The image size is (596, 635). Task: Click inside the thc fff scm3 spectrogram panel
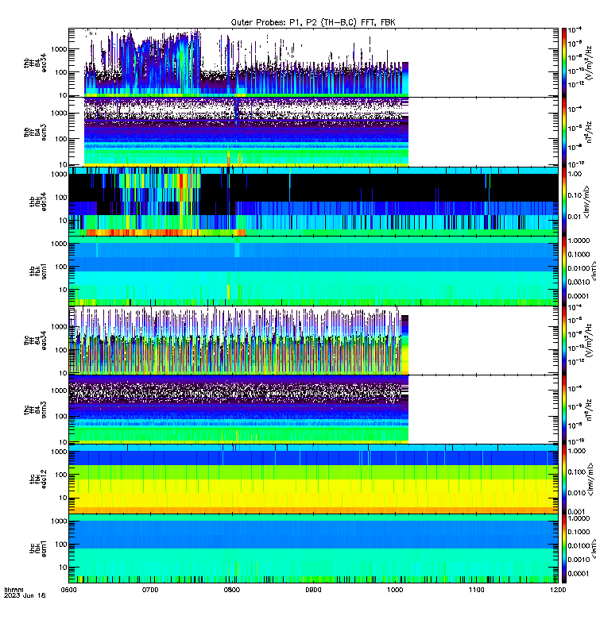coord(313,410)
